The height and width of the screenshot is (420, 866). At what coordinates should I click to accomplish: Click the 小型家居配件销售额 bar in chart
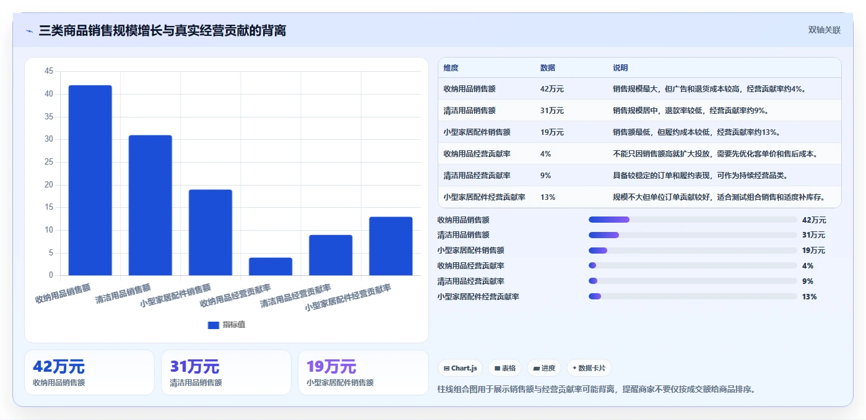[210, 233]
